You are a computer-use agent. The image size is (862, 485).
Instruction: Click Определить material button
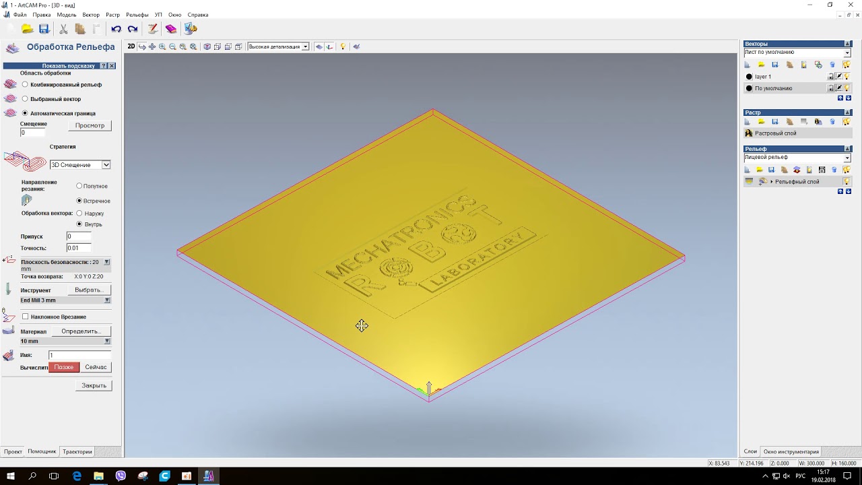click(81, 331)
